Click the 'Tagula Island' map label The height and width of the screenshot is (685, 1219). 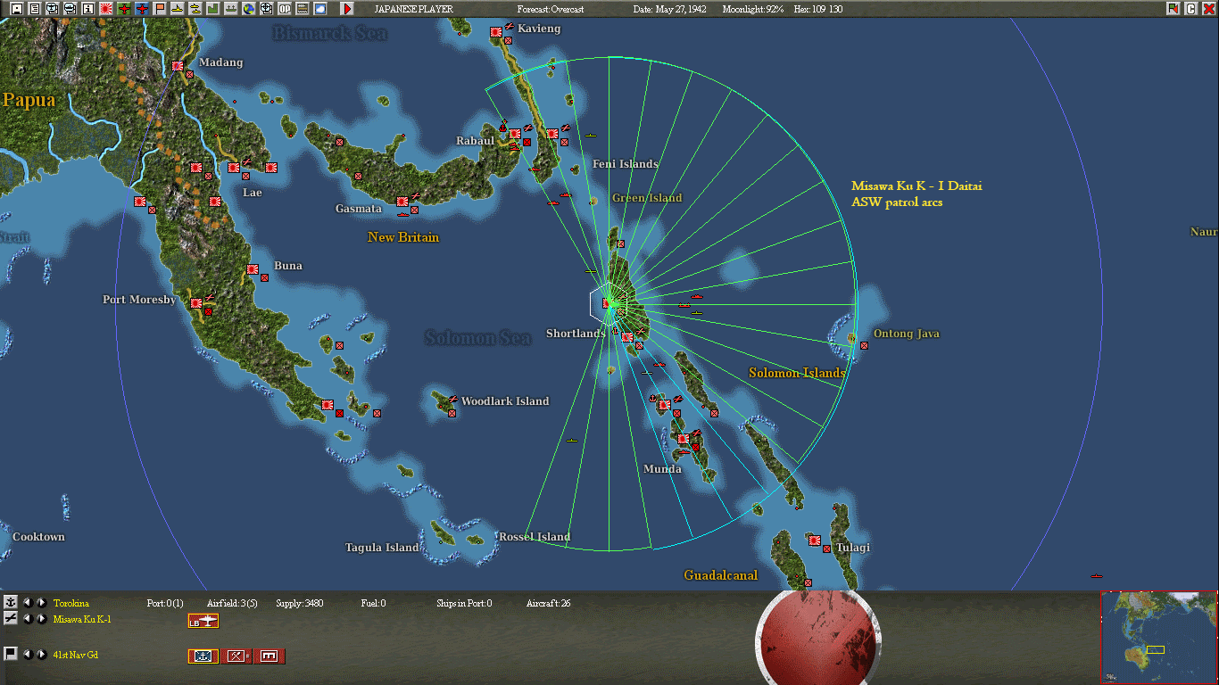point(382,548)
